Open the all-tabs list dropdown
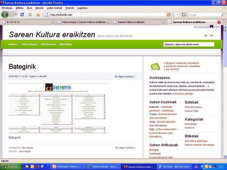227x170 pixels. pyautogui.click(x=225, y=22)
